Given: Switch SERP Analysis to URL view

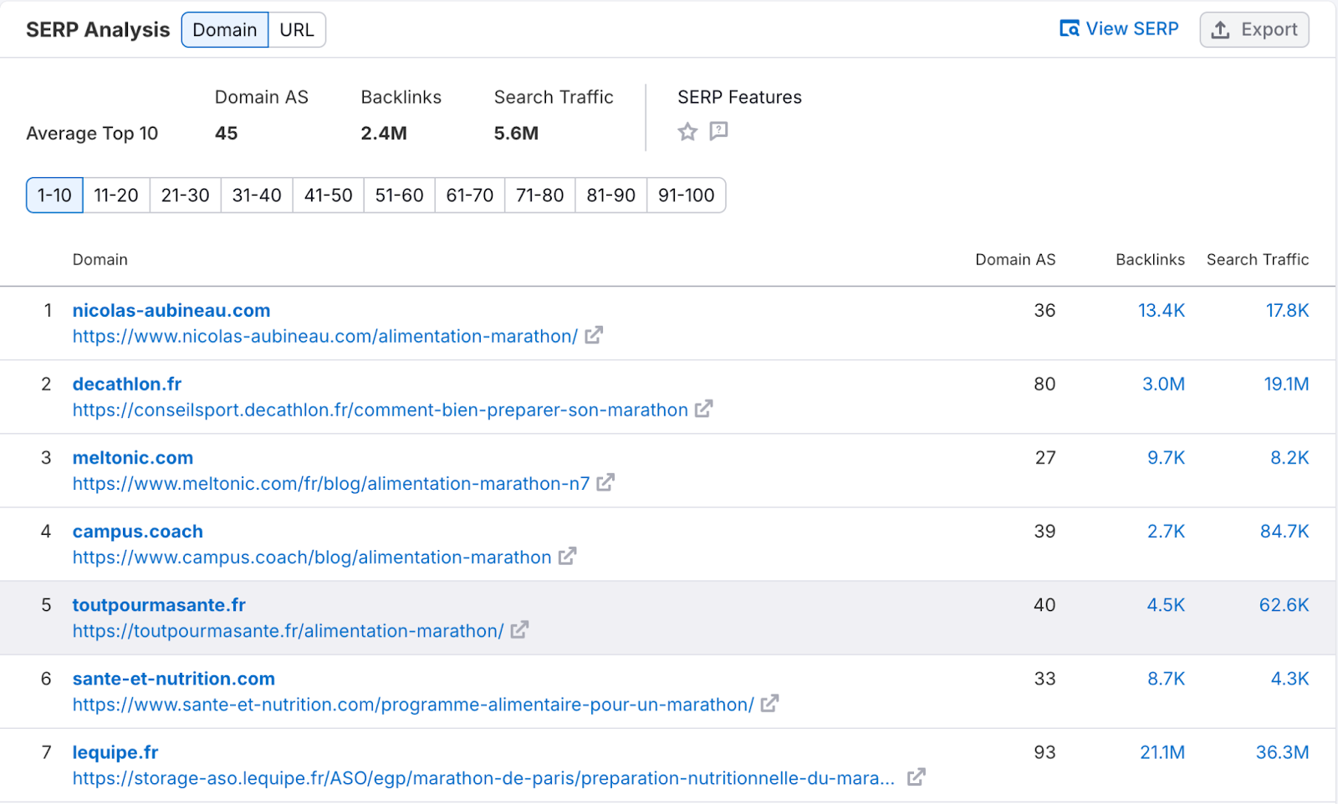Looking at the screenshot, I should pos(297,30).
